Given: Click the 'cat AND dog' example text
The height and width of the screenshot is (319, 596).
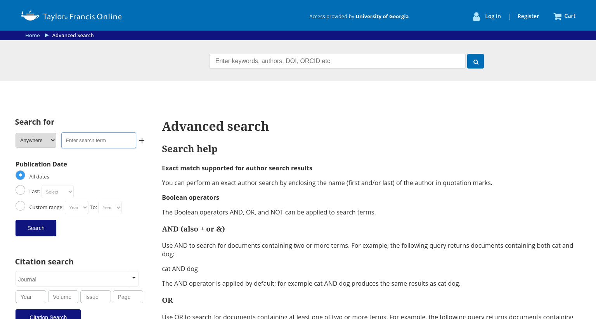Looking at the screenshot, I should 180,269.
